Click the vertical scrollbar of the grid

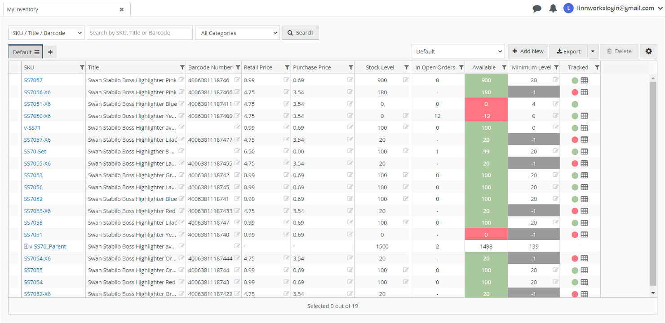pos(653,183)
